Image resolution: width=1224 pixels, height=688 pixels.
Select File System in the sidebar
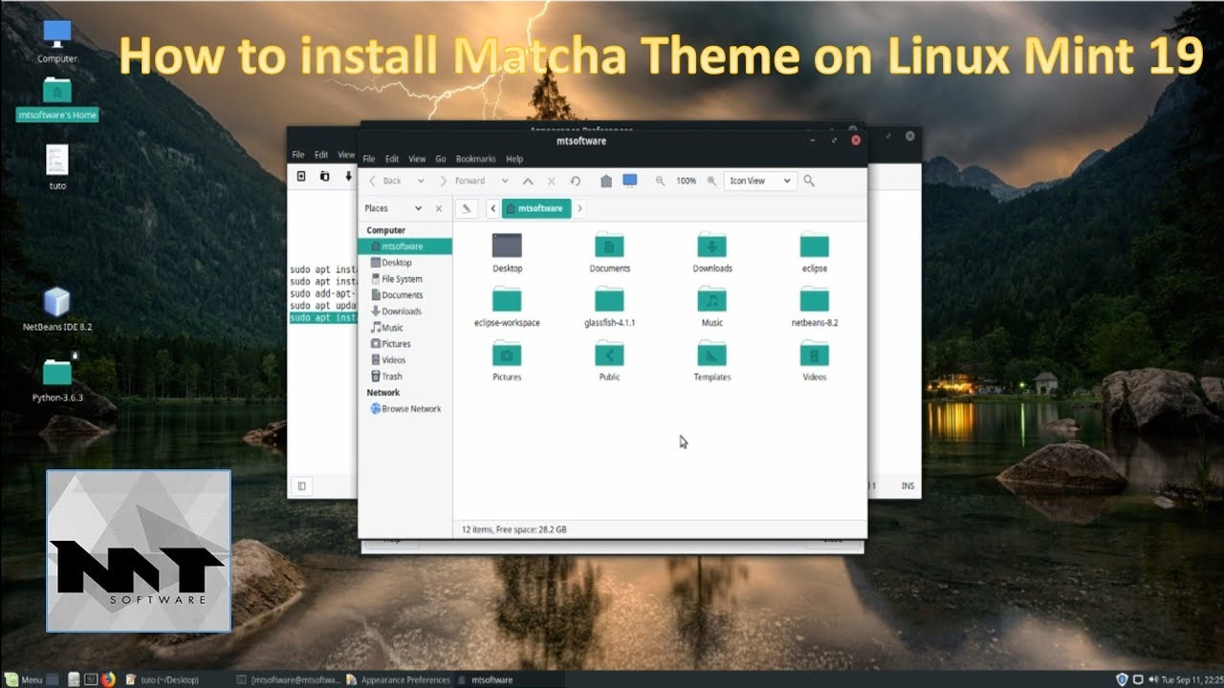pos(405,279)
